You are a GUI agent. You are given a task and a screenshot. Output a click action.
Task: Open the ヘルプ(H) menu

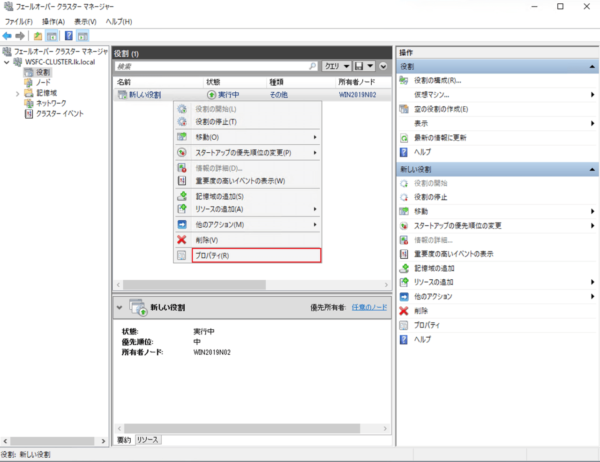119,22
